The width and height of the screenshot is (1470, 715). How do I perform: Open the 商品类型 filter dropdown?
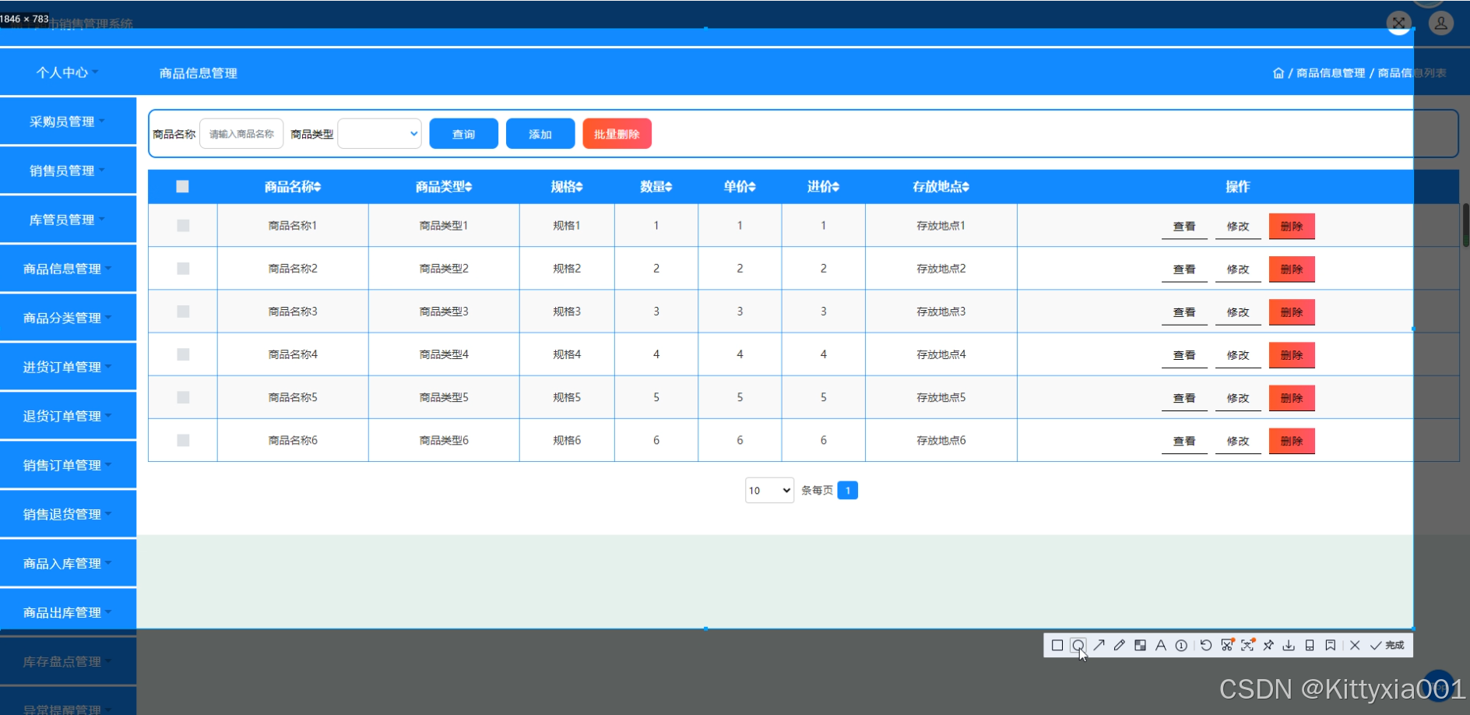pyautogui.click(x=380, y=134)
